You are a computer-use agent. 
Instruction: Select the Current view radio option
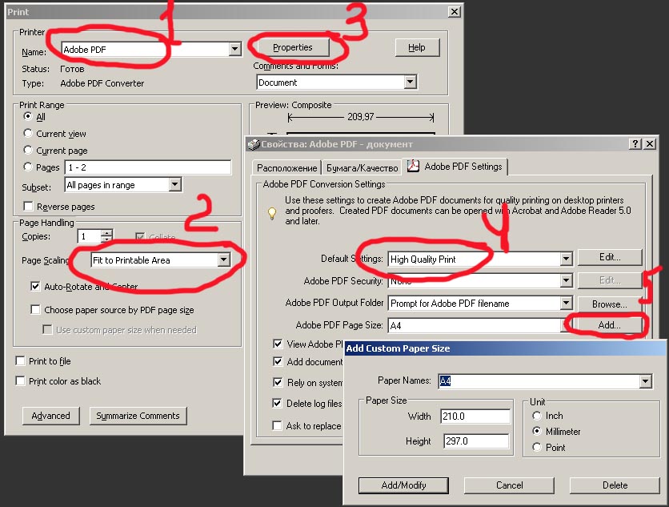tap(28, 133)
